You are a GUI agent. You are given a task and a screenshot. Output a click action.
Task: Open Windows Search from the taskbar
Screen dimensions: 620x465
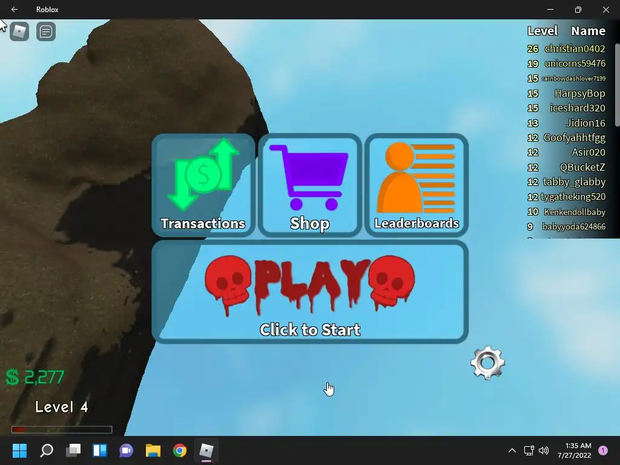47,450
